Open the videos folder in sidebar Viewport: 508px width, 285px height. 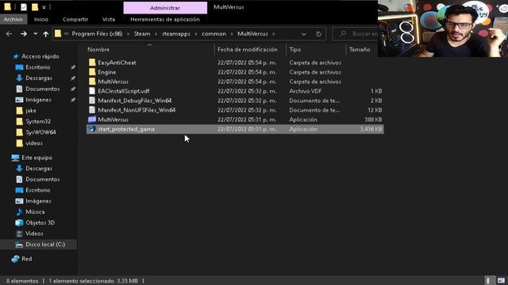[34, 142]
